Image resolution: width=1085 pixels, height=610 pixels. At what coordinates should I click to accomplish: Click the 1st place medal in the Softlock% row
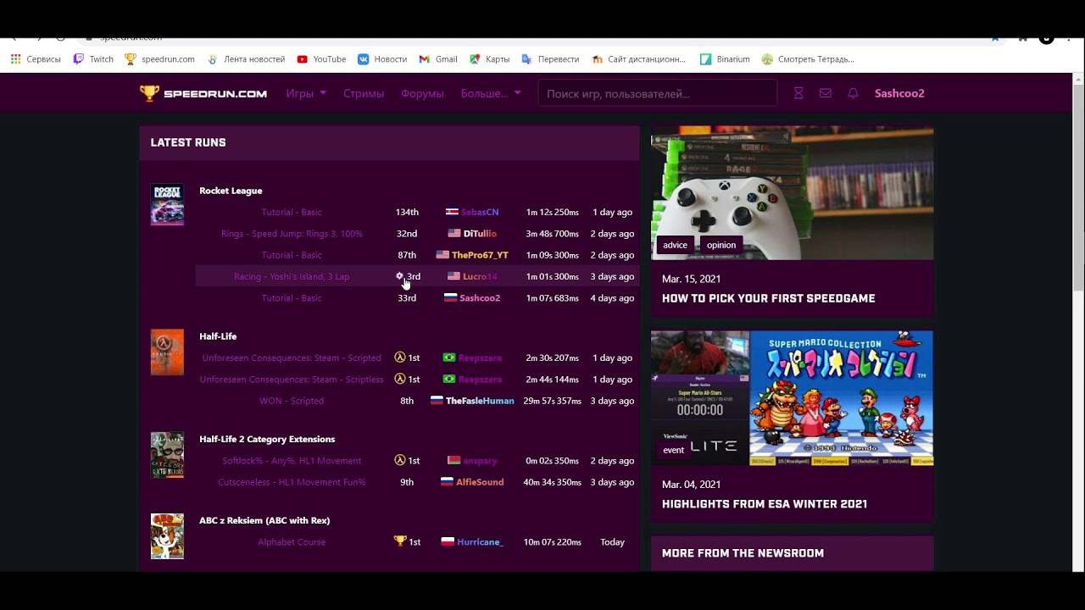(x=400, y=460)
